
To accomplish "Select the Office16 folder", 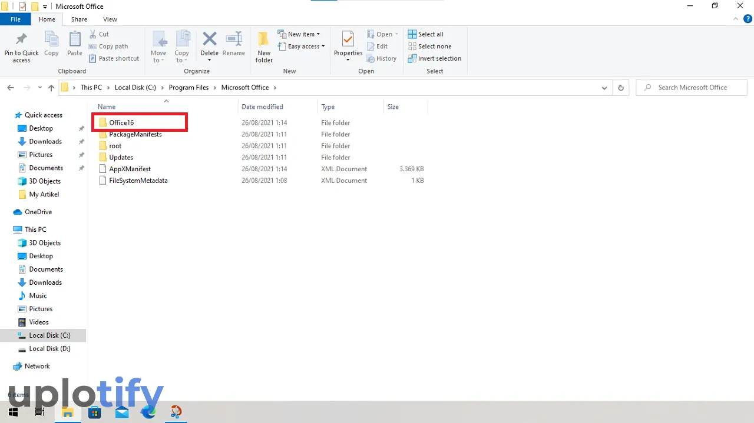I will (121, 123).
